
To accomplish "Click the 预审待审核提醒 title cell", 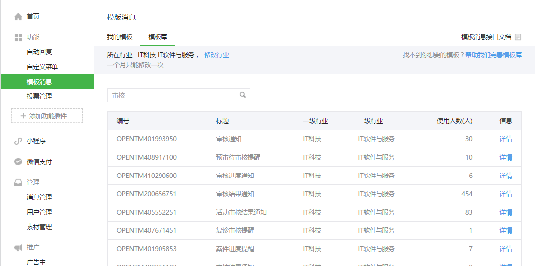I will tap(238, 157).
